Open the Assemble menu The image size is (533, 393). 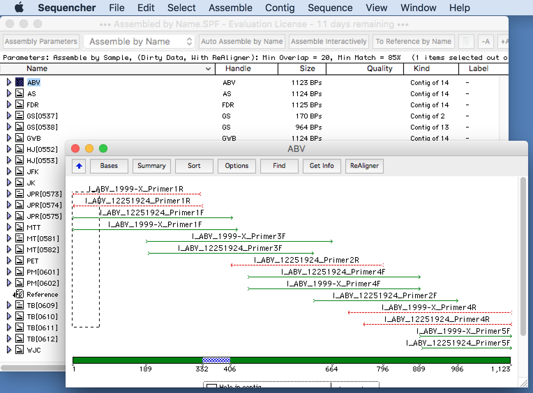coord(230,8)
